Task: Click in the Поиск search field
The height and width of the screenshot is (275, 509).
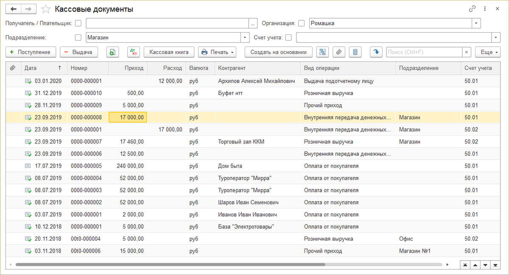Action: click(423, 52)
